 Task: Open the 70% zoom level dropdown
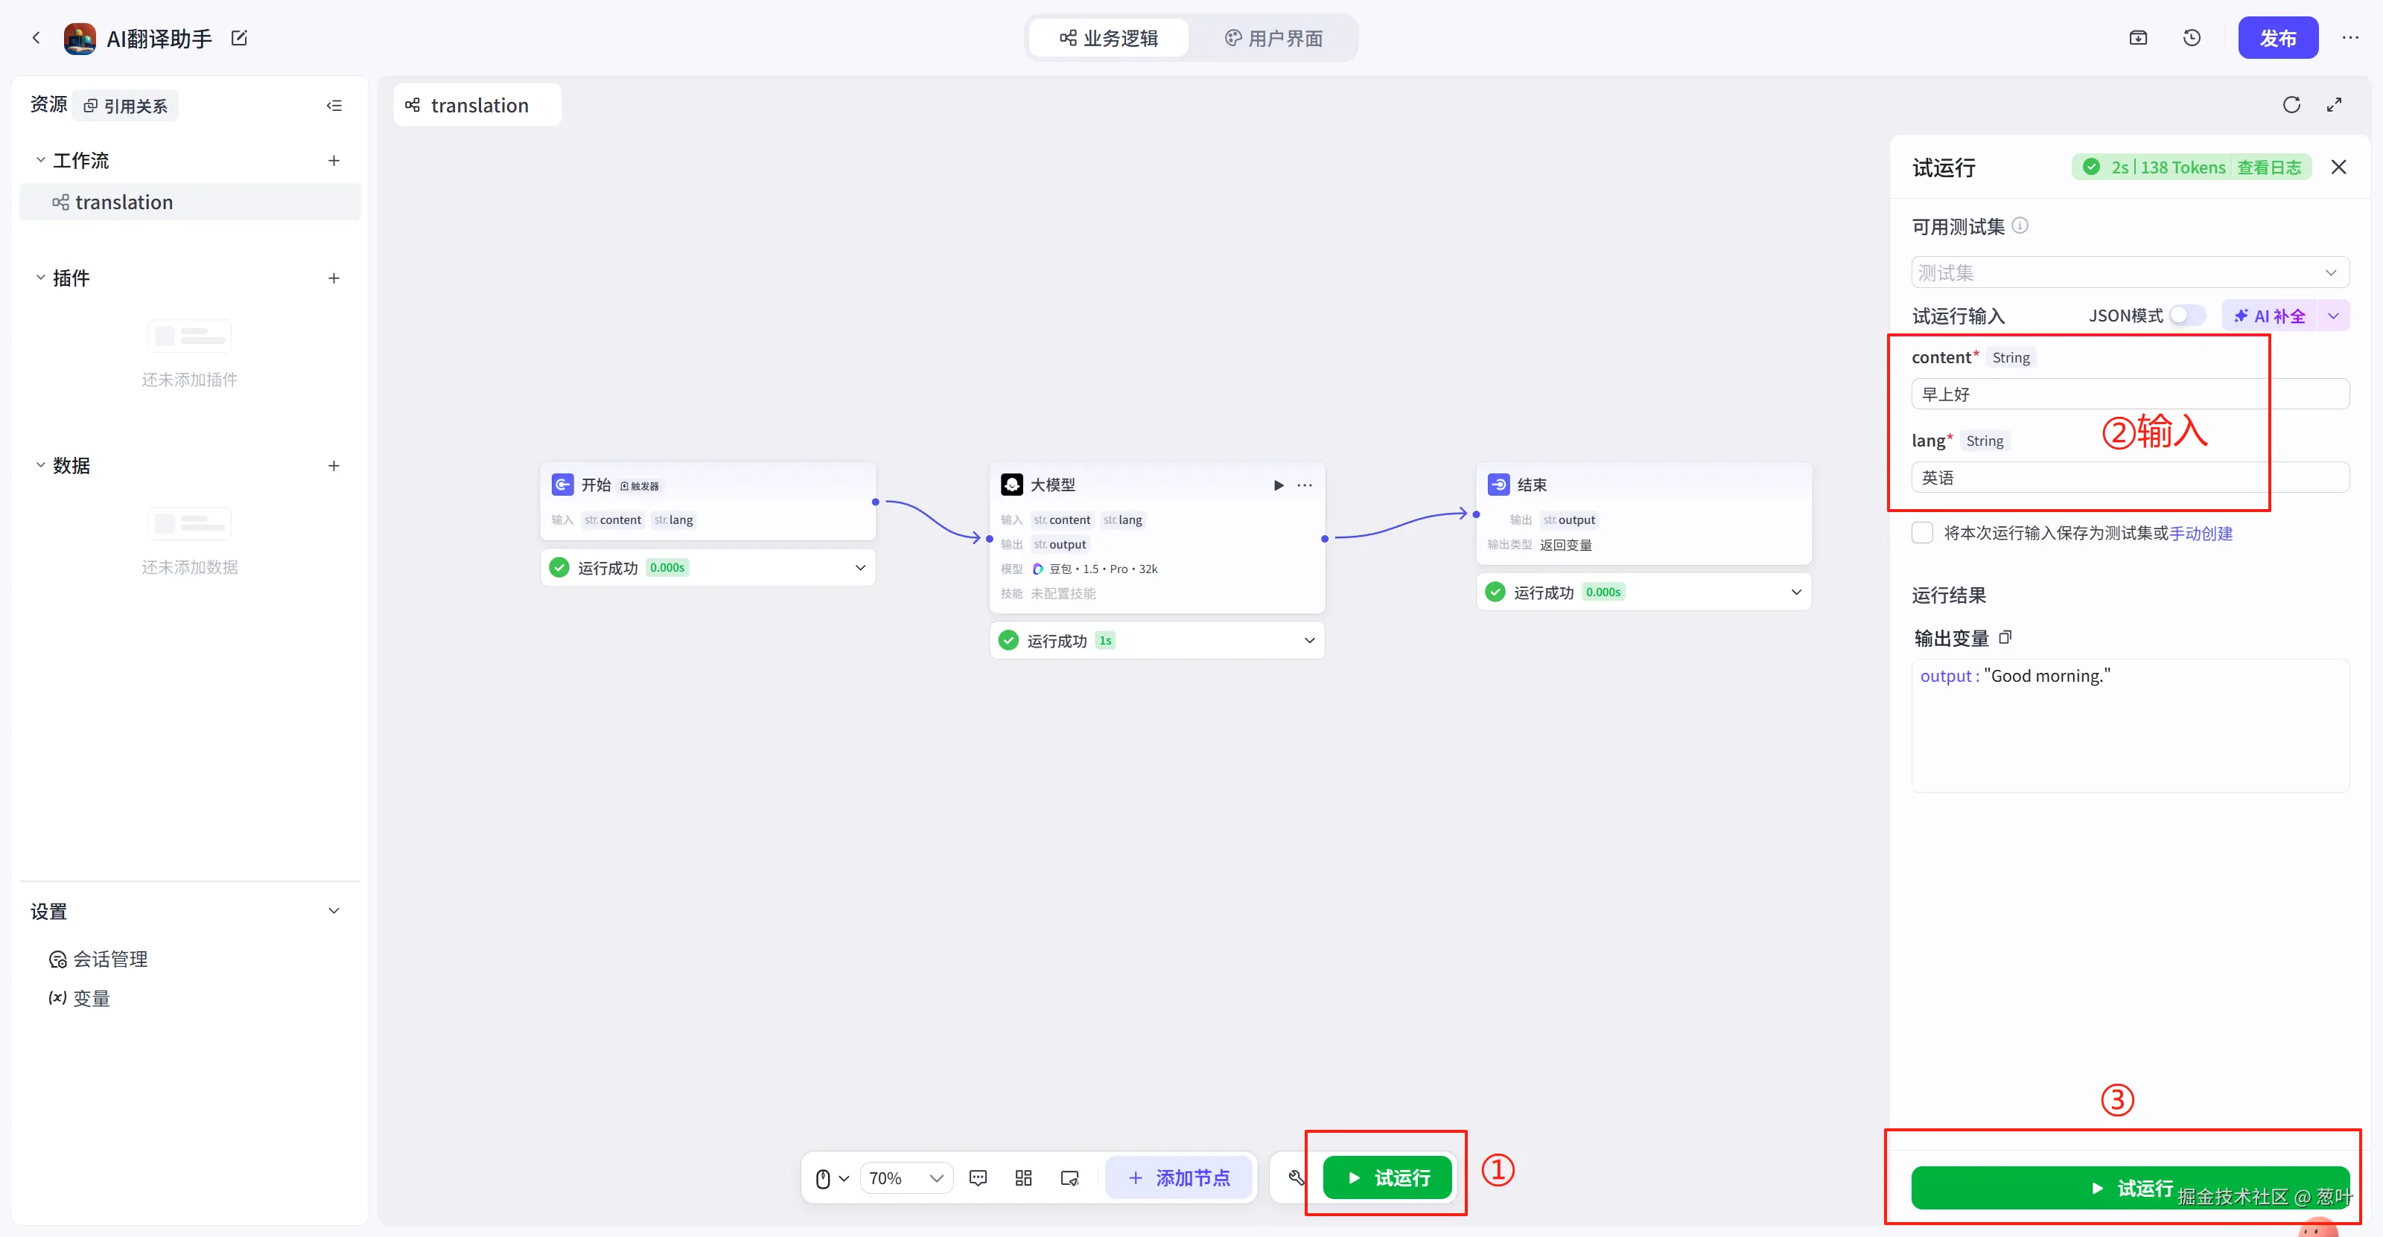coord(906,1178)
